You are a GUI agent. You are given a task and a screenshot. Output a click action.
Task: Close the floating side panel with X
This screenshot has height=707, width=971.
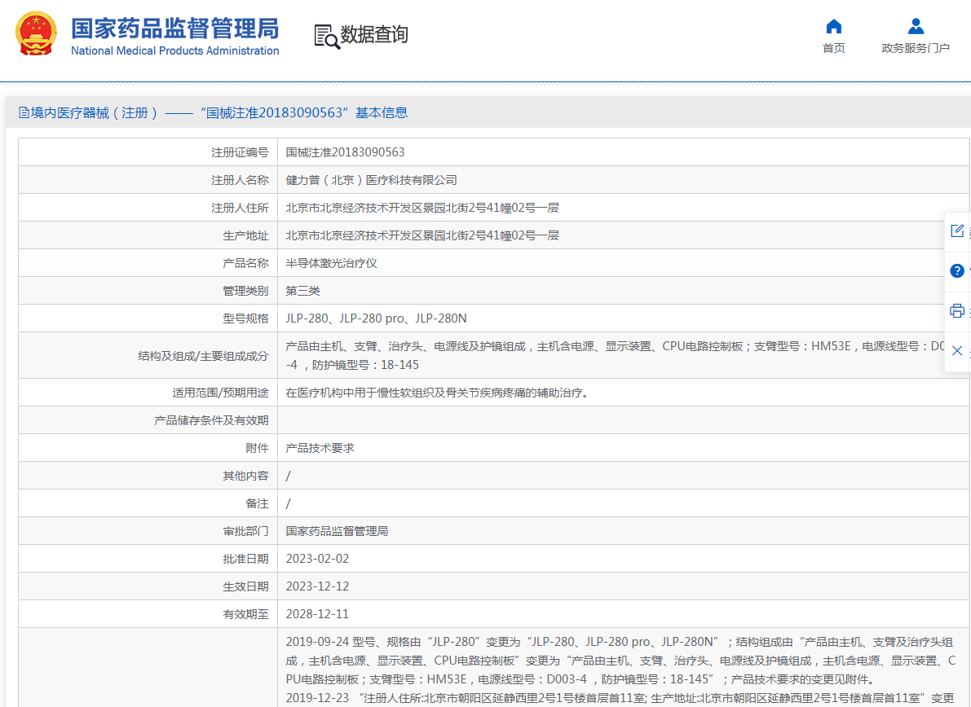957,351
